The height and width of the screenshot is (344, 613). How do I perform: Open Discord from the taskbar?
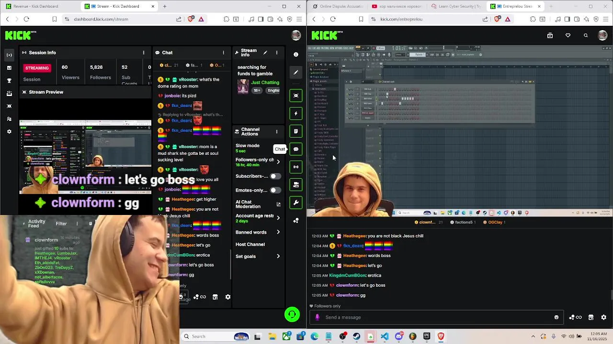coord(399,336)
